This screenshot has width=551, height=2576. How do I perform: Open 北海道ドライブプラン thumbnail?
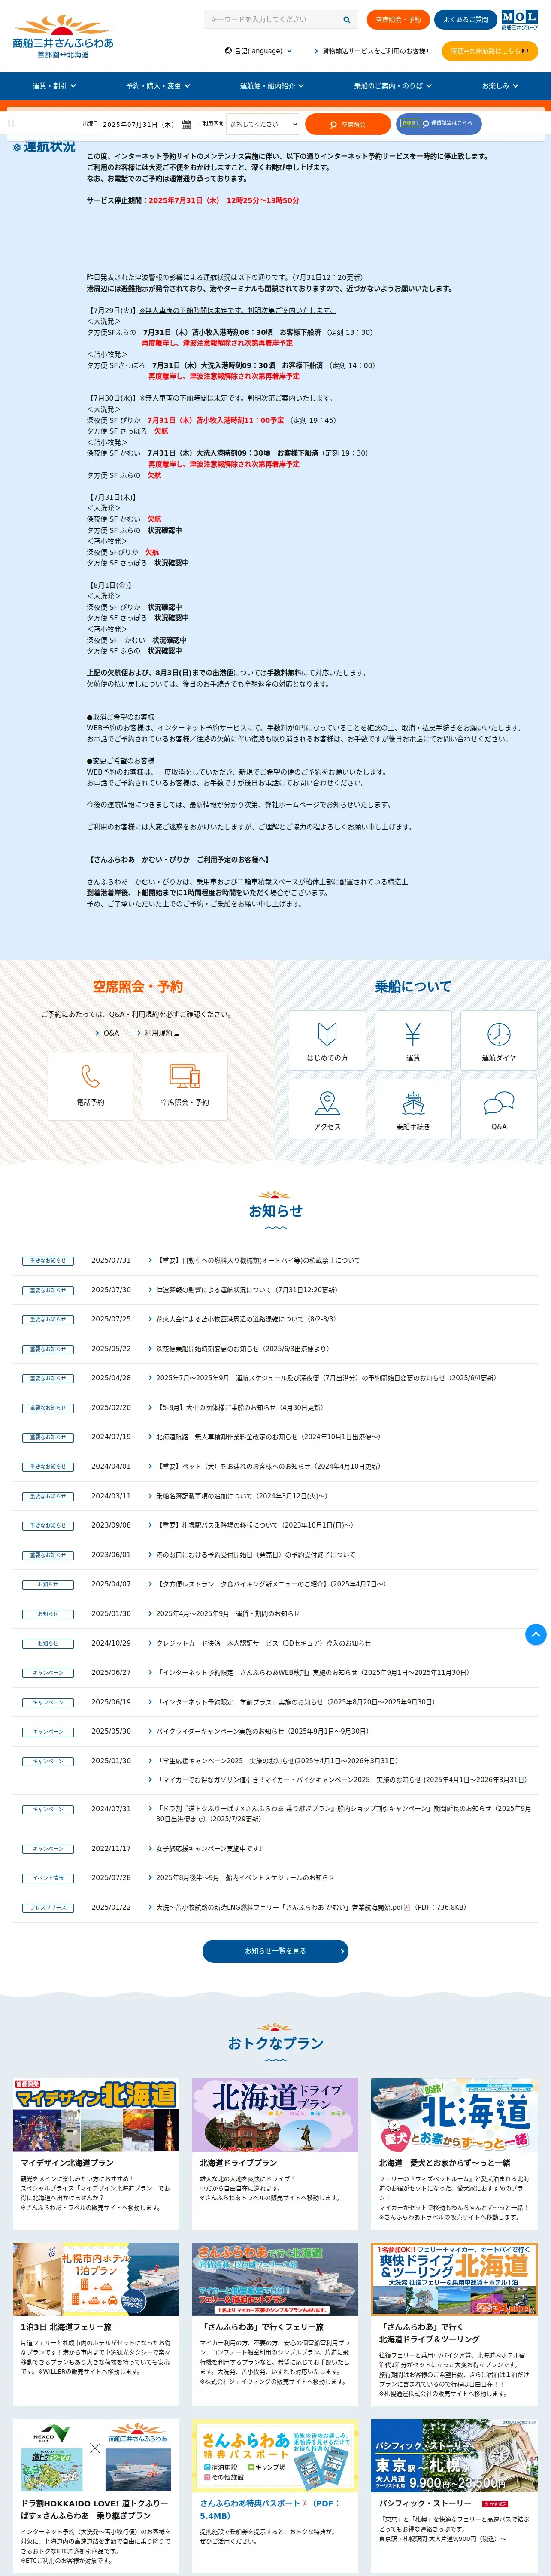tap(275, 2115)
